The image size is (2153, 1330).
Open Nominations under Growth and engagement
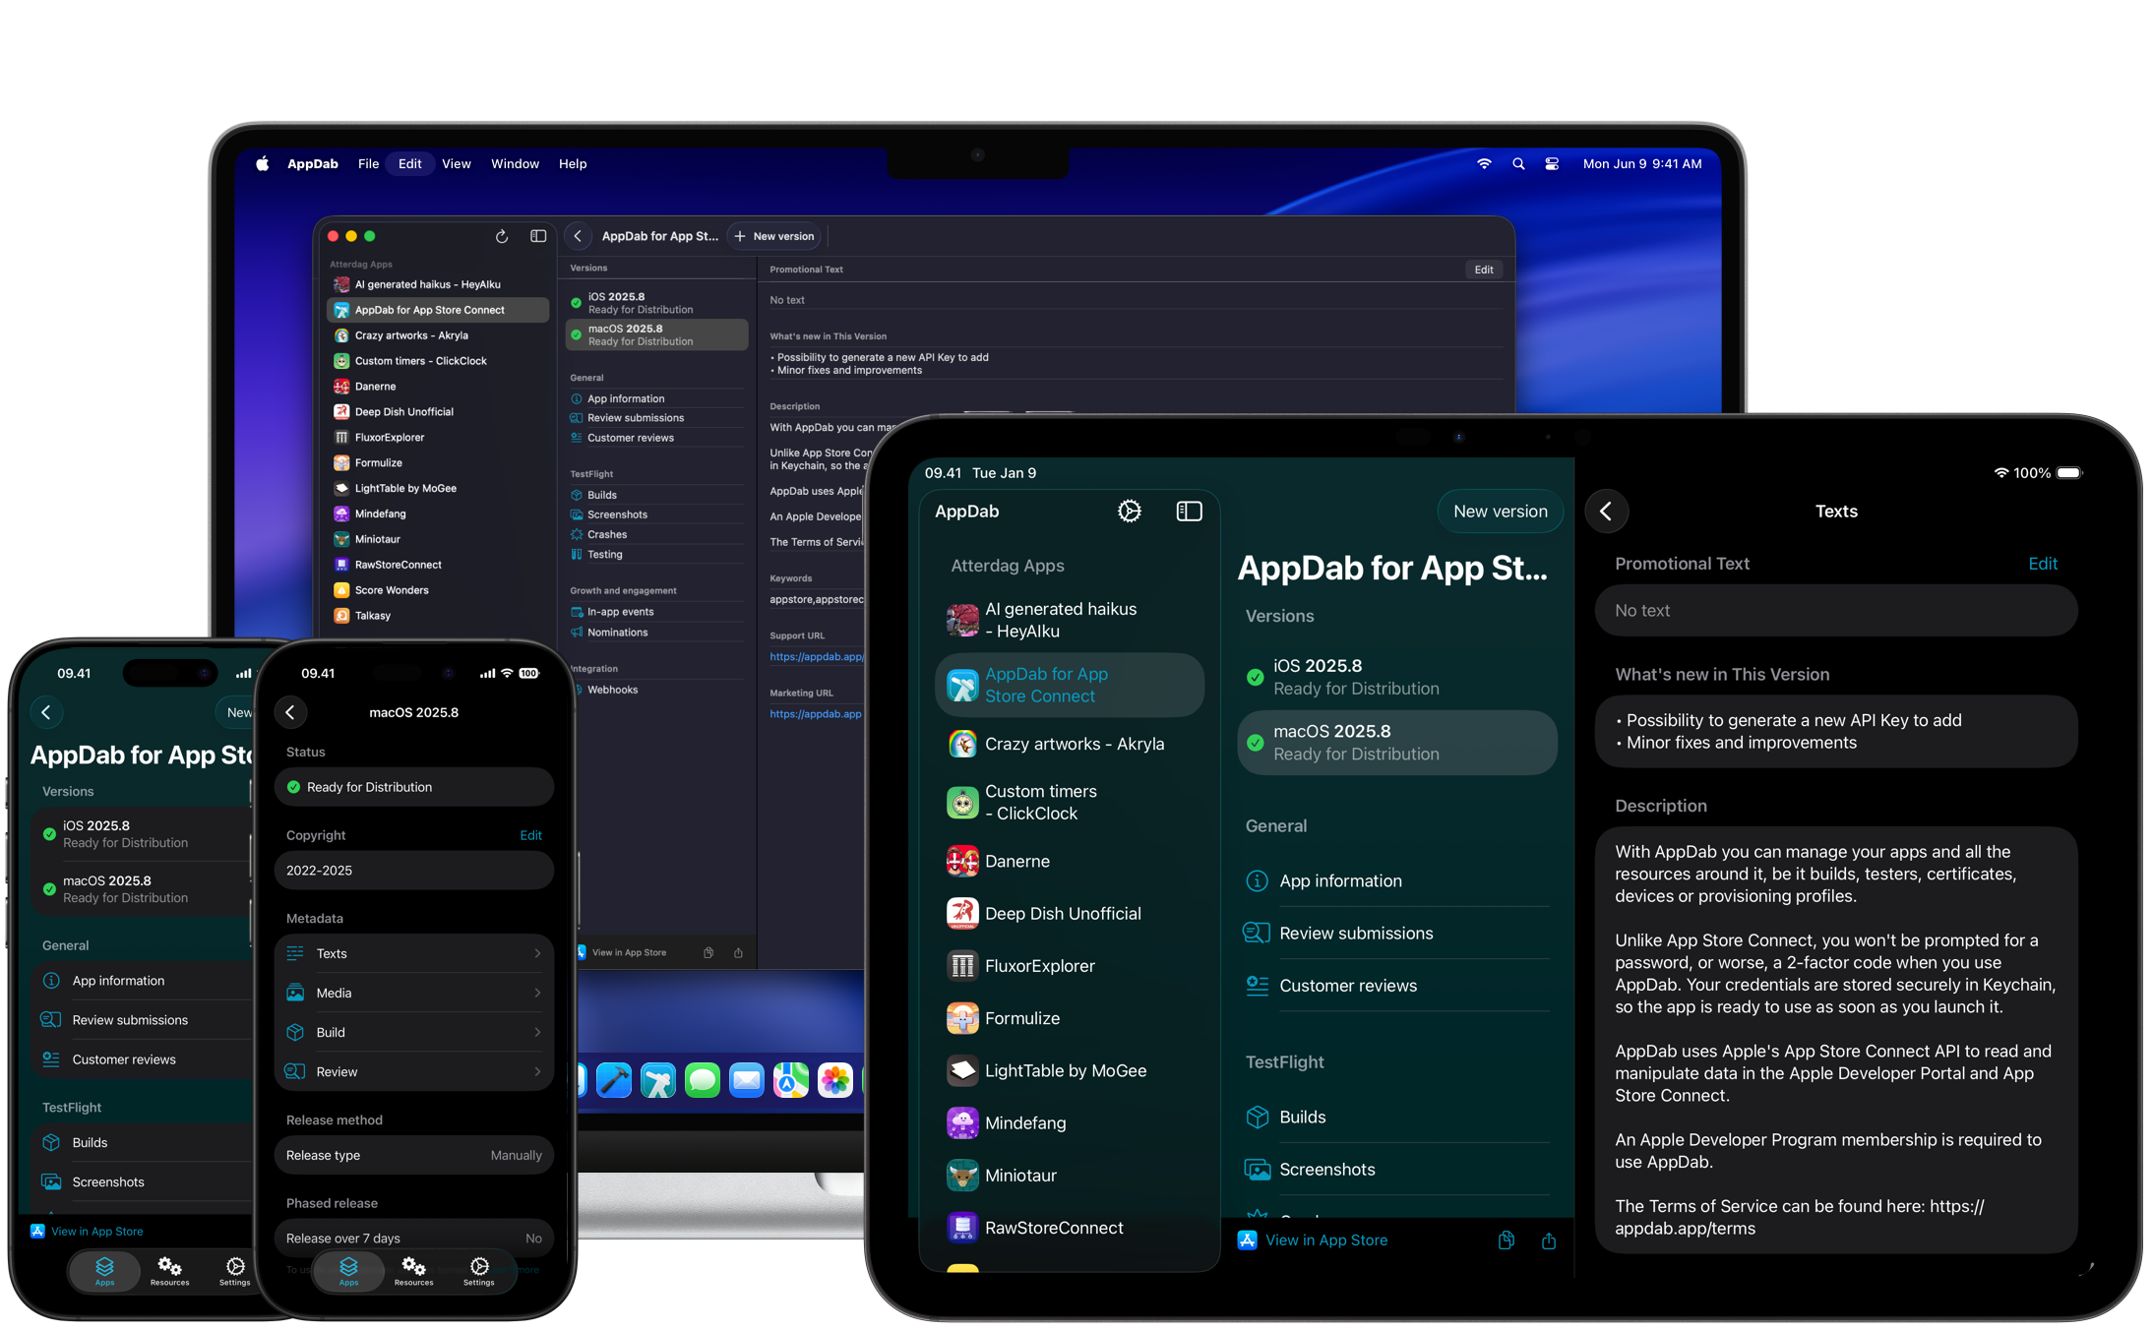pyautogui.click(x=616, y=633)
